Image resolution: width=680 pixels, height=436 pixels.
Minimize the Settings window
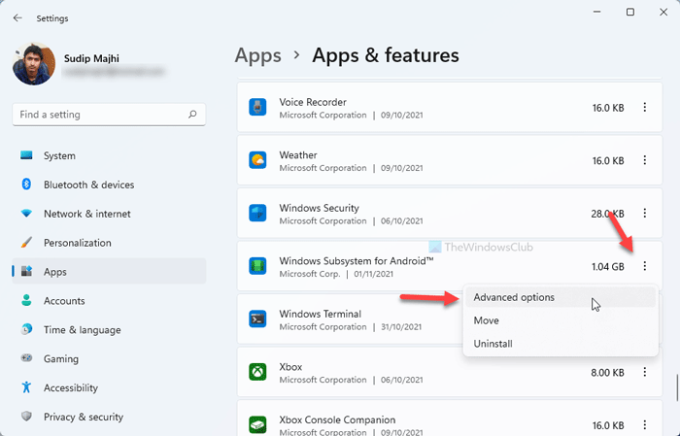click(597, 12)
